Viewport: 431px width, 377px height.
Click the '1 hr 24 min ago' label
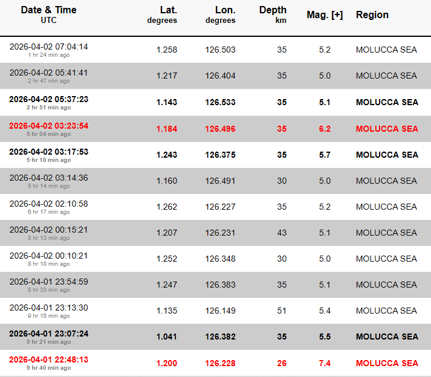pos(48,55)
